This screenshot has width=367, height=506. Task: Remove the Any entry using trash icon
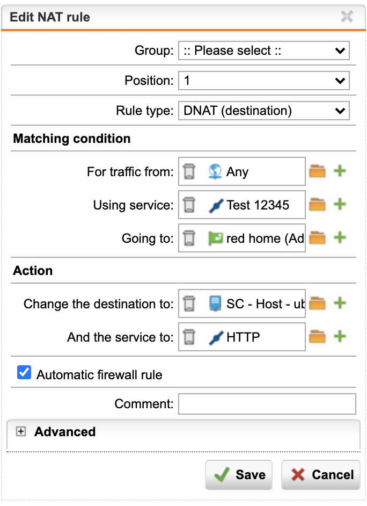click(189, 171)
